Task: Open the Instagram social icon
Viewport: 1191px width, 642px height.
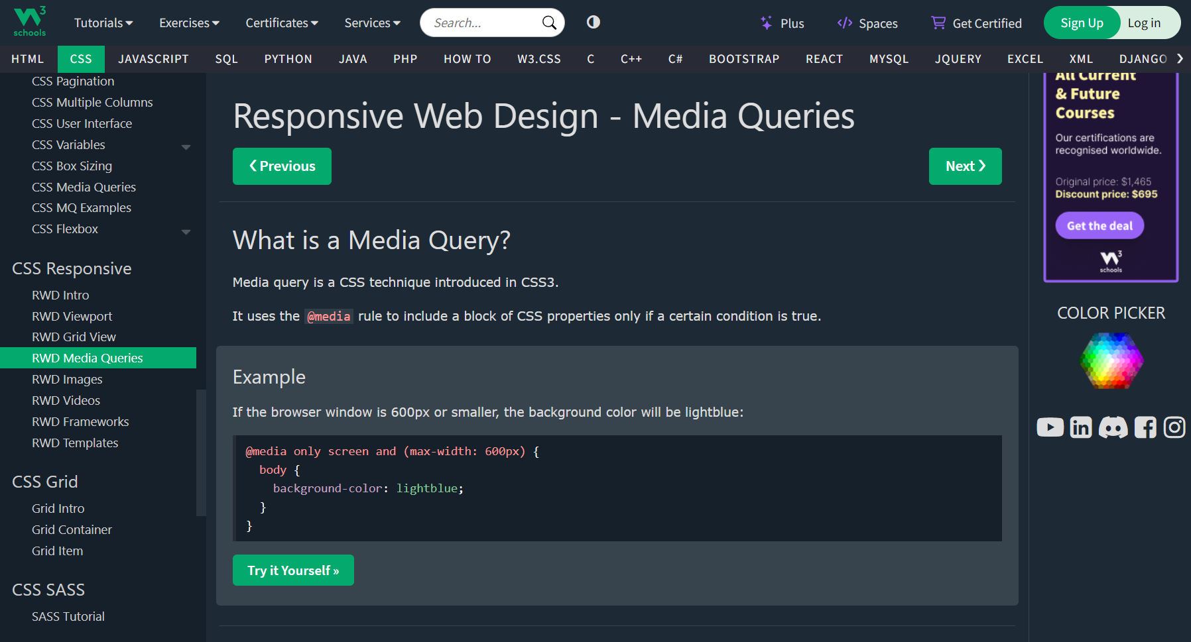Action: [1174, 427]
